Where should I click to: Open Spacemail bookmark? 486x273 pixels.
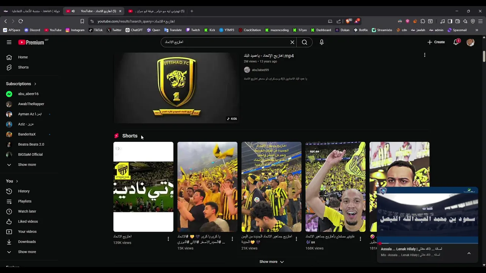point(457,30)
